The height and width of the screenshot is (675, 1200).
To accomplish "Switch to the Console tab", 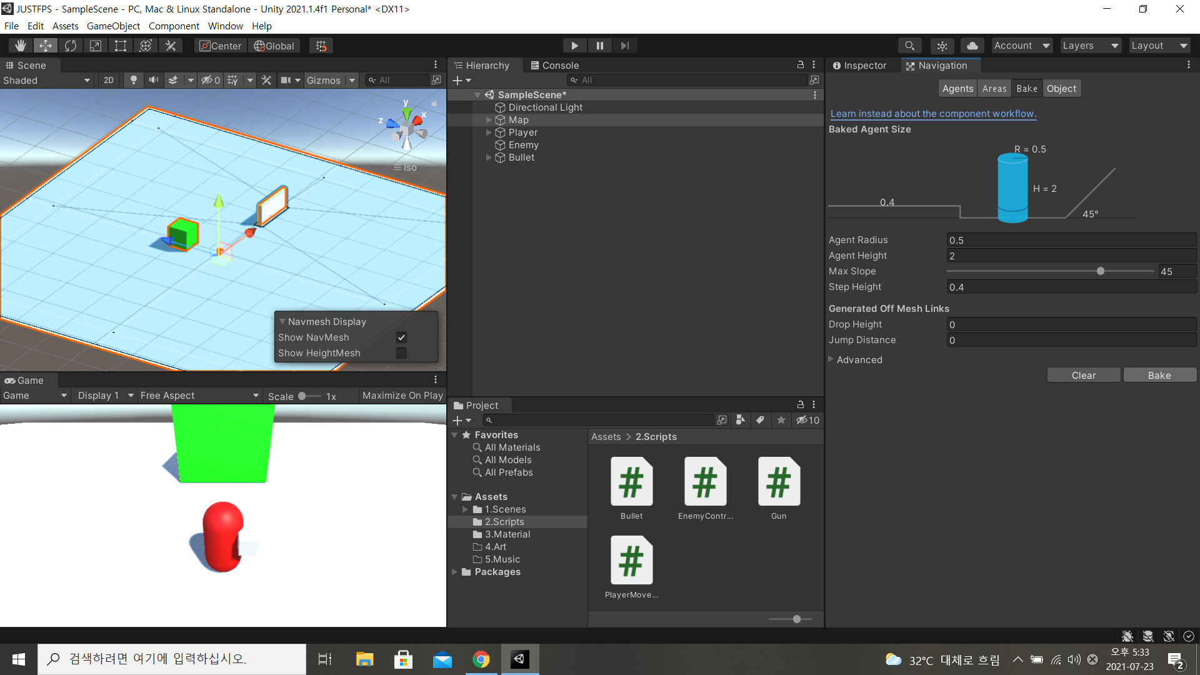I will 554,65.
